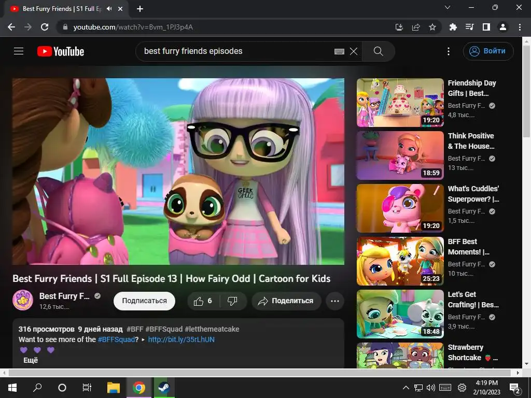Open File Explorer from taskbar
Viewport: 531px width, 398px height.
pos(114,388)
